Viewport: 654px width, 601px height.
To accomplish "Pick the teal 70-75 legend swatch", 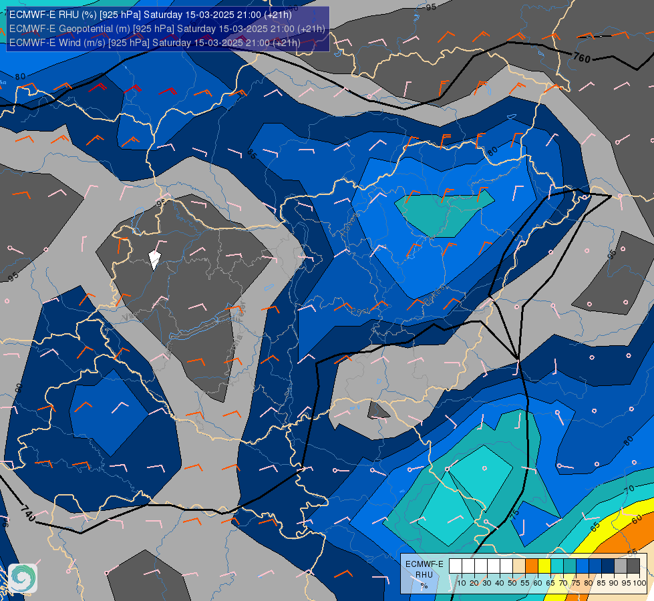I will pos(570,566).
